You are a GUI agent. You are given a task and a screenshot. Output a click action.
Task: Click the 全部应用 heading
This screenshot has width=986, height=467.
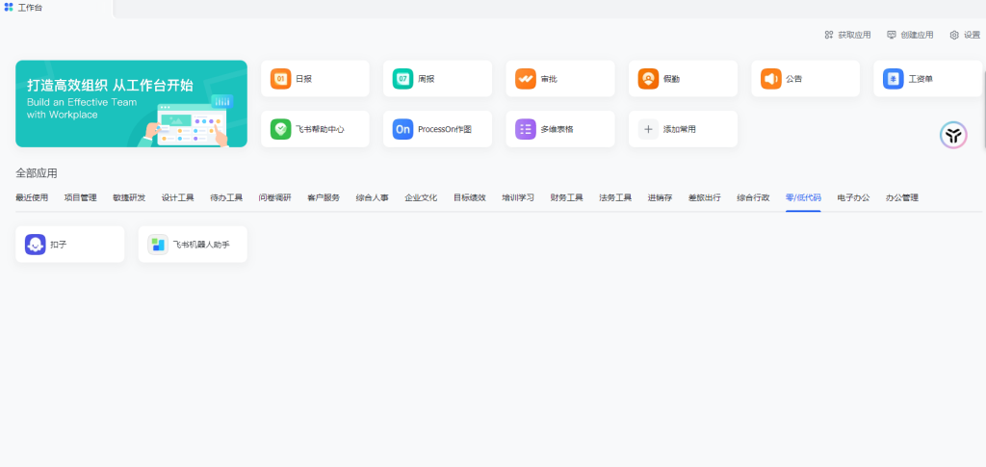[37, 173]
